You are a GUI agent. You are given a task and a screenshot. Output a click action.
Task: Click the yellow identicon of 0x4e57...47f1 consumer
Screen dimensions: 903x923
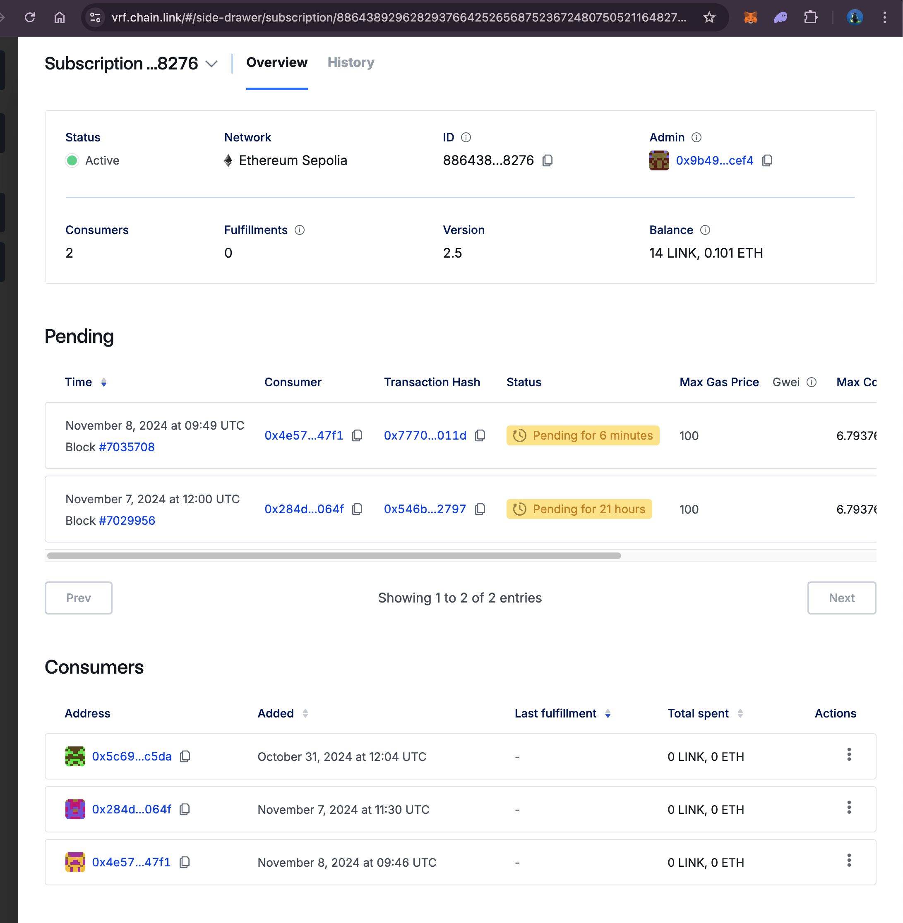click(x=75, y=862)
